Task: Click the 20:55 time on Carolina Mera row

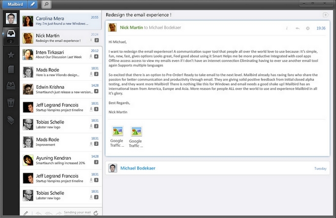Action: [95, 17]
